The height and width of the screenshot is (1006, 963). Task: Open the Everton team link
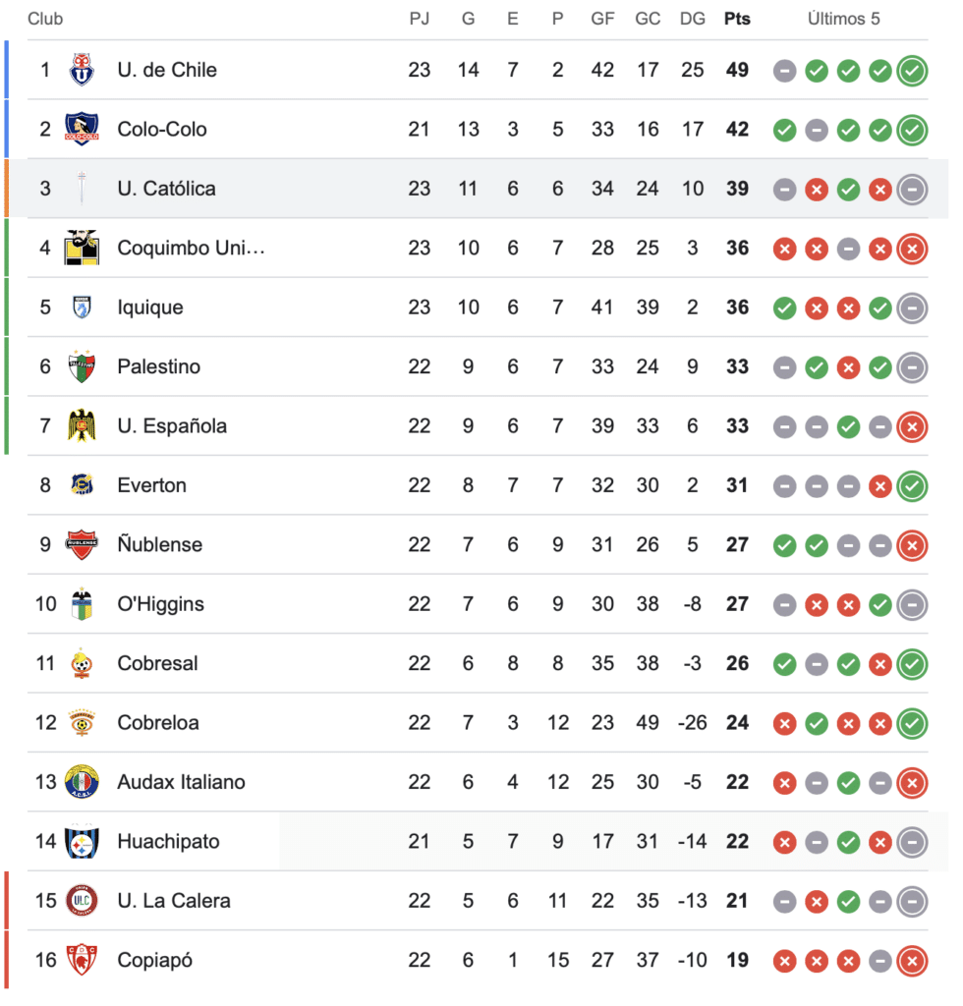pos(151,485)
